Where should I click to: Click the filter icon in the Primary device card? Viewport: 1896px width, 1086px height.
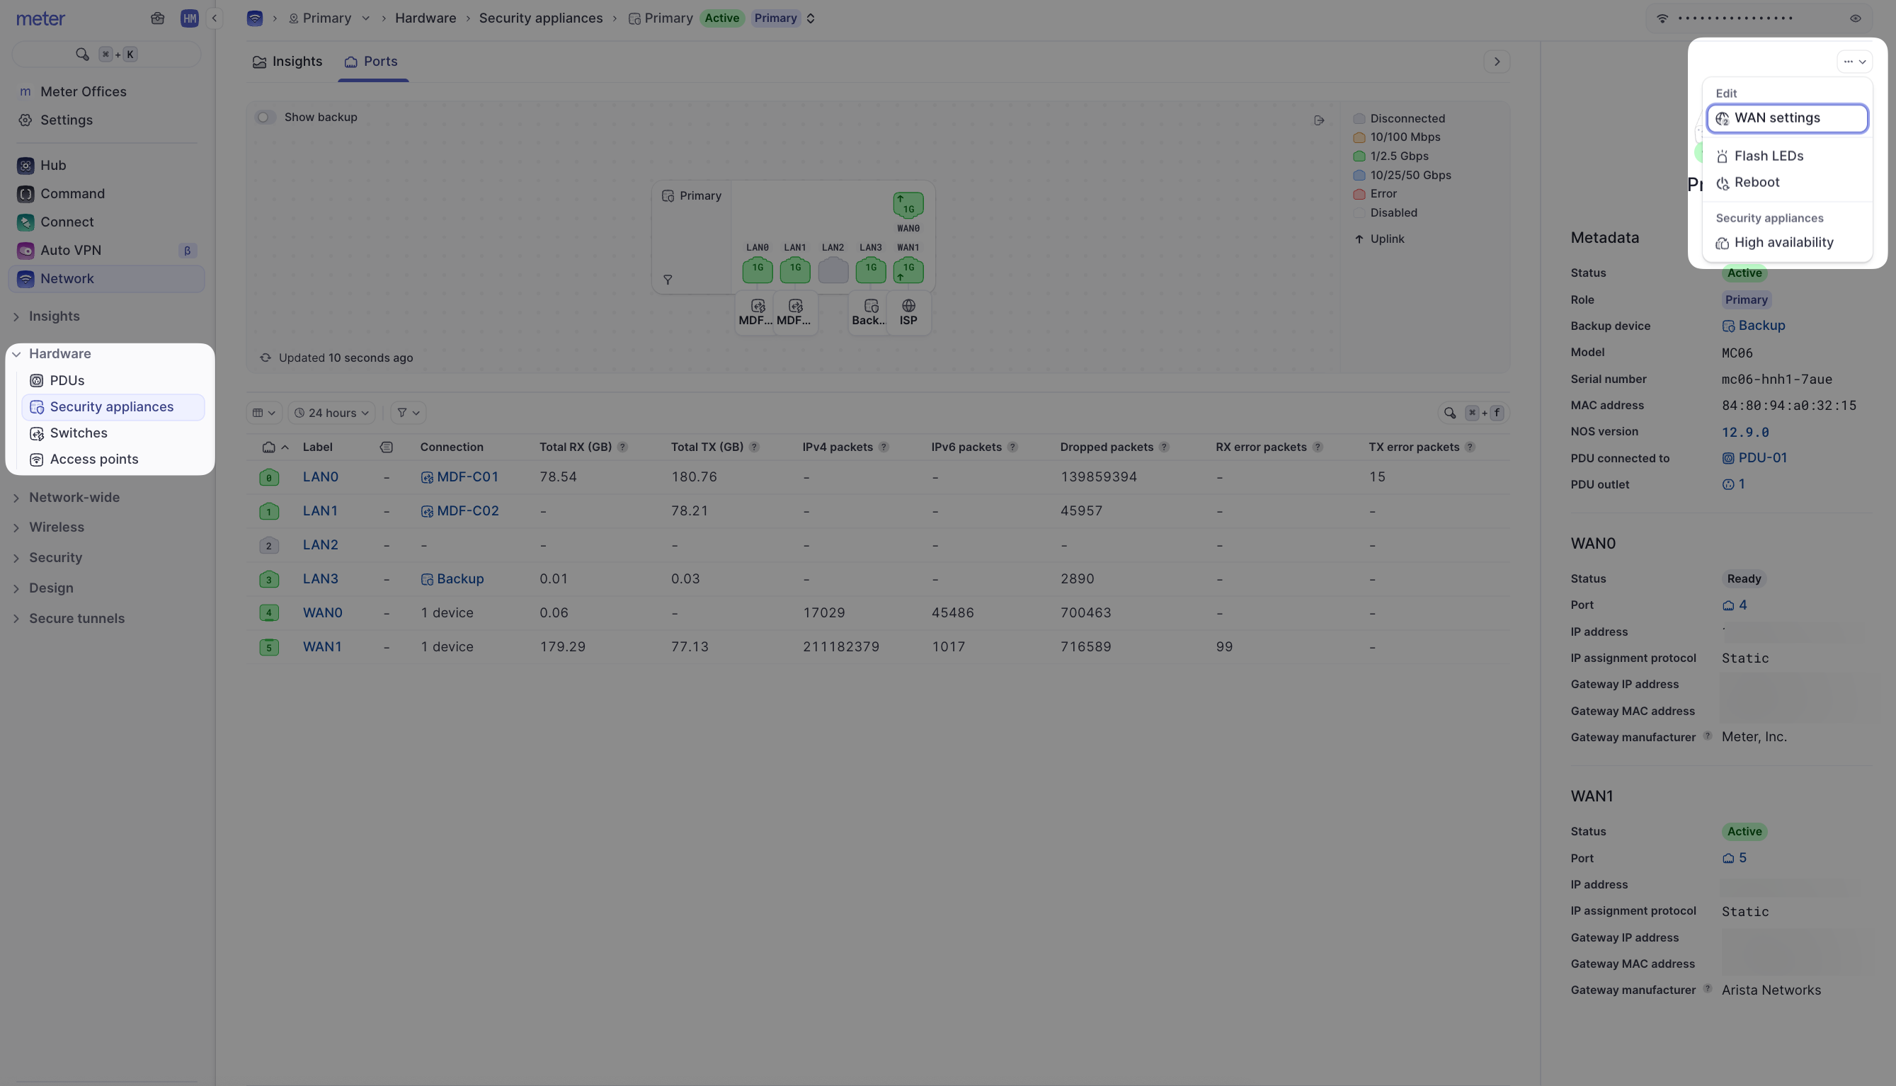(668, 280)
